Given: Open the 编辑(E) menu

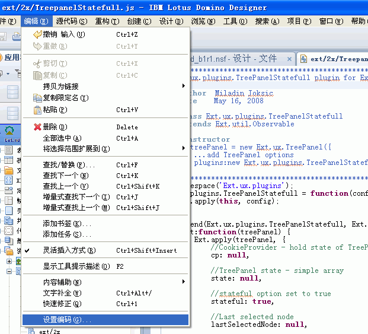Looking at the screenshot, I should 36,21.
